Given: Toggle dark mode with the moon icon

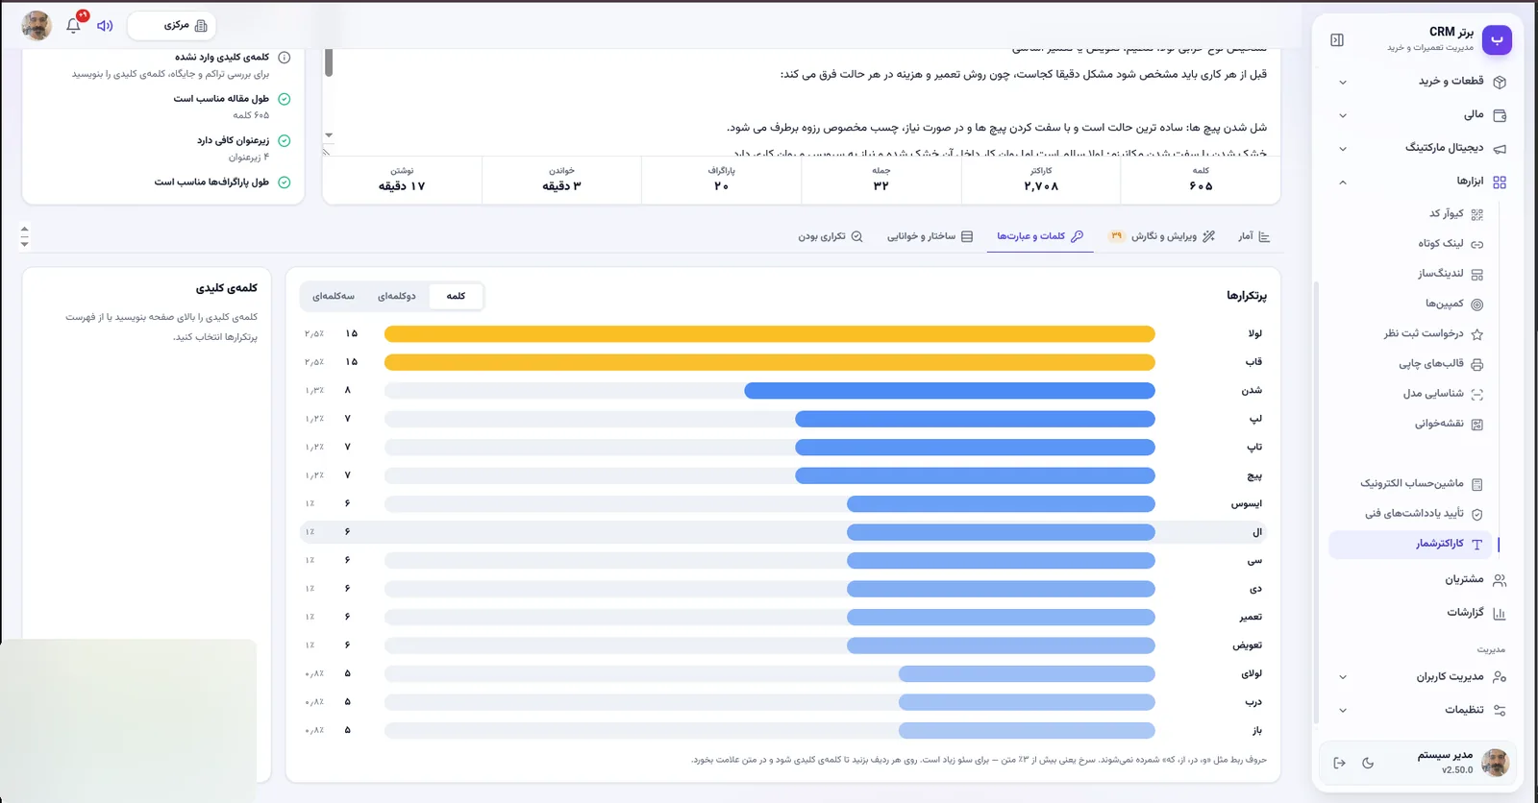Looking at the screenshot, I should (x=1368, y=763).
